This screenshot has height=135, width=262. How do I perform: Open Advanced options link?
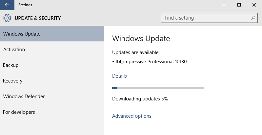(132, 116)
